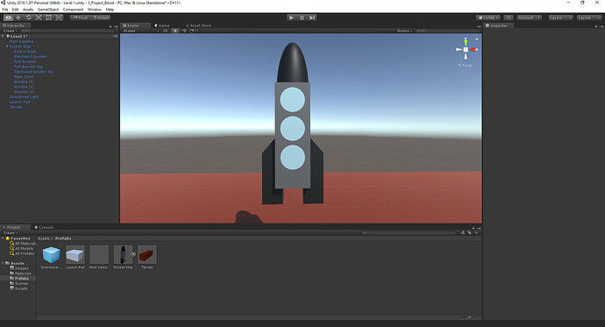The width and height of the screenshot is (605, 327).
Task: Select Nose Cone in Hierarchy
Action: [24, 77]
